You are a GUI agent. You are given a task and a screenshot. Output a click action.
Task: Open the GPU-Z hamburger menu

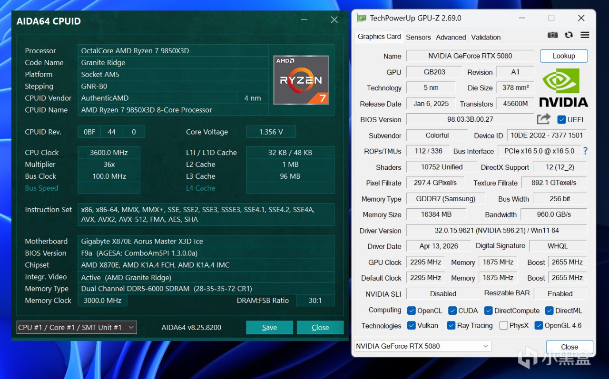585,35
